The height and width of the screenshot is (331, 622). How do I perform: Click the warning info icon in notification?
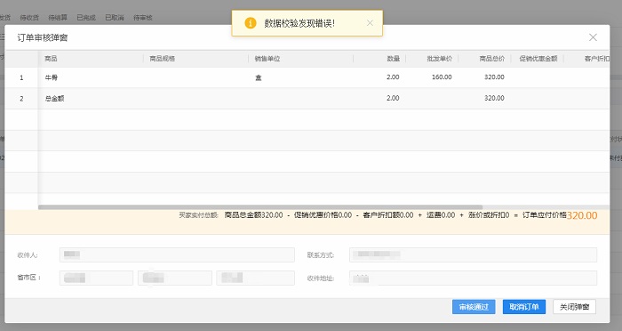pos(251,23)
